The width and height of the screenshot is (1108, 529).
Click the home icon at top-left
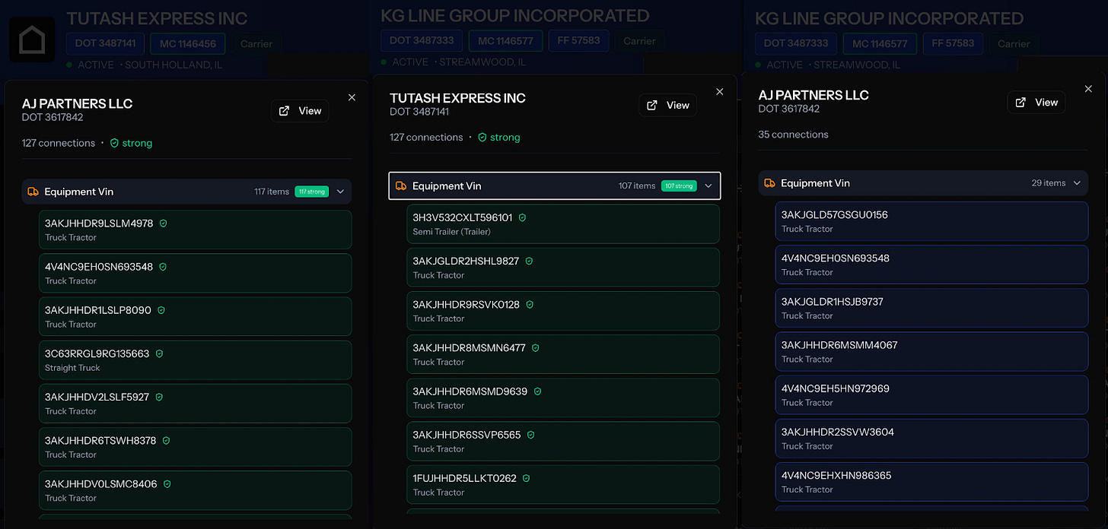32,41
